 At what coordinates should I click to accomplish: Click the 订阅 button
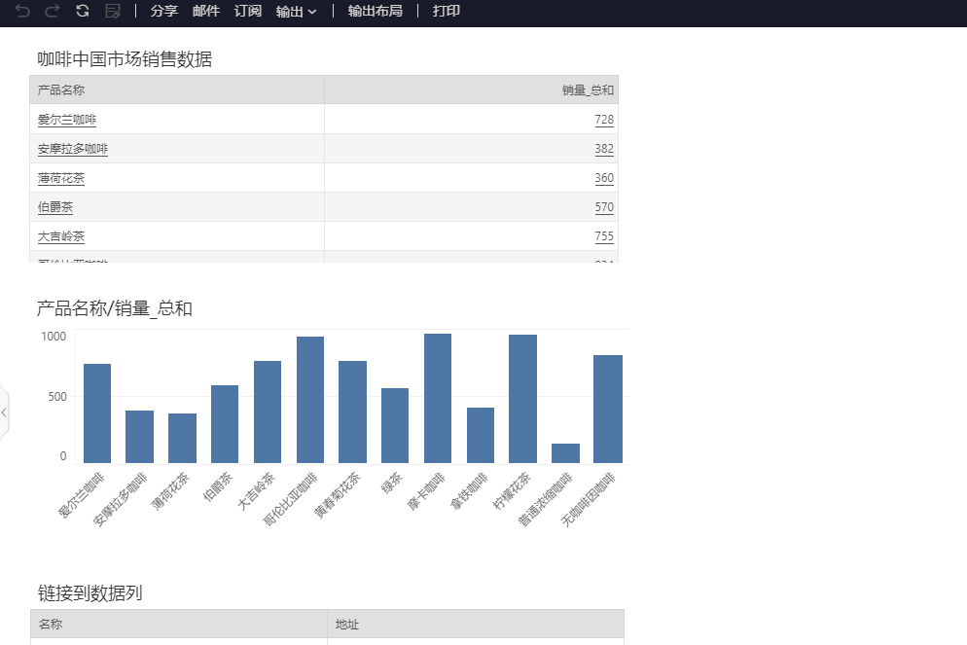pyautogui.click(x=248, y=11)
